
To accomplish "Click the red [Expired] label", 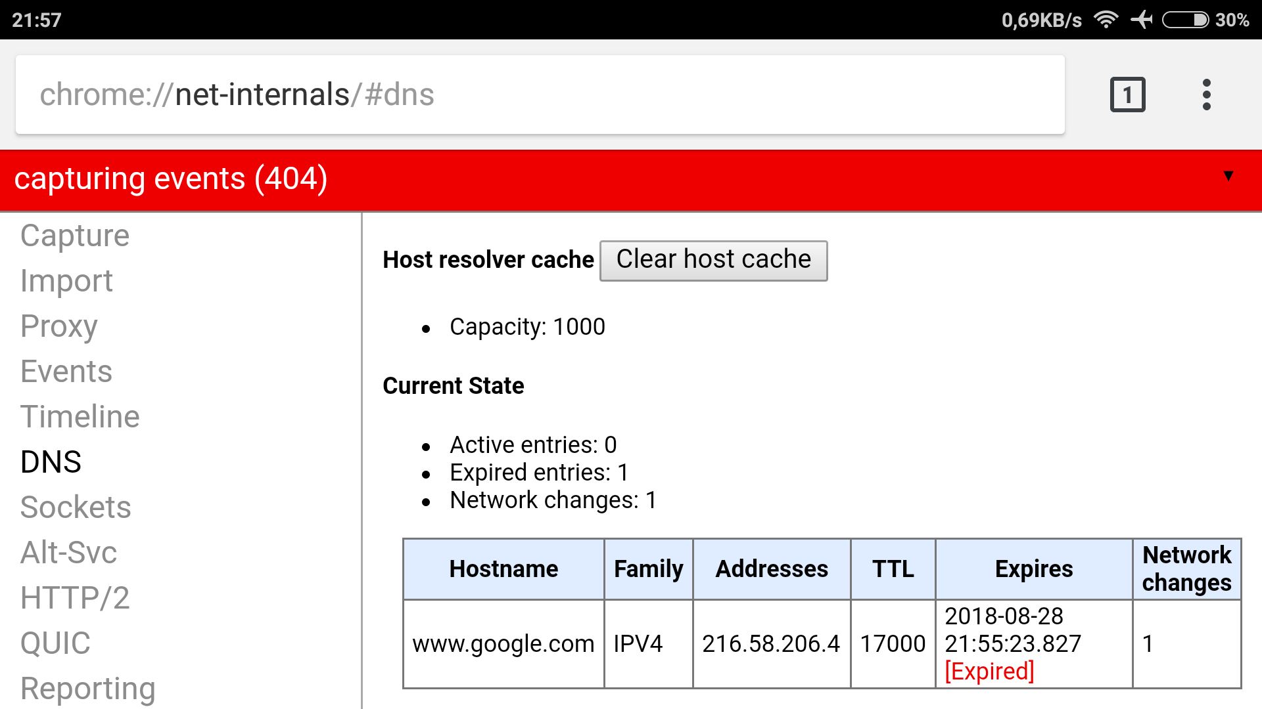I will coord(989,672).
